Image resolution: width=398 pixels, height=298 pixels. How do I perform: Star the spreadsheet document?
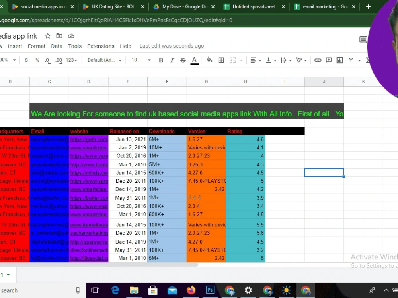47,36
